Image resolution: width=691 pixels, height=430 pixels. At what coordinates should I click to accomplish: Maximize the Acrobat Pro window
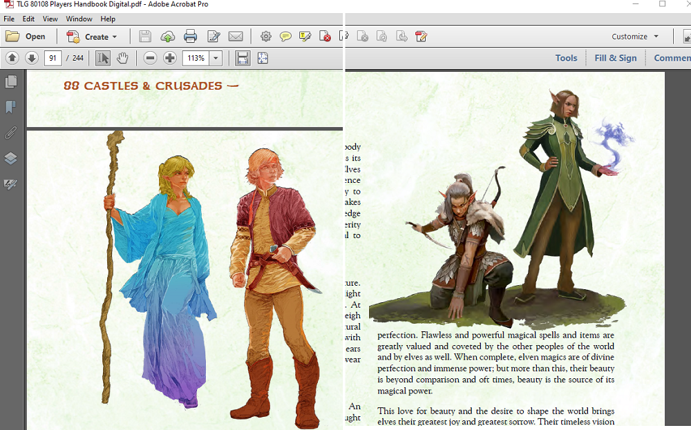coord(663,4)
